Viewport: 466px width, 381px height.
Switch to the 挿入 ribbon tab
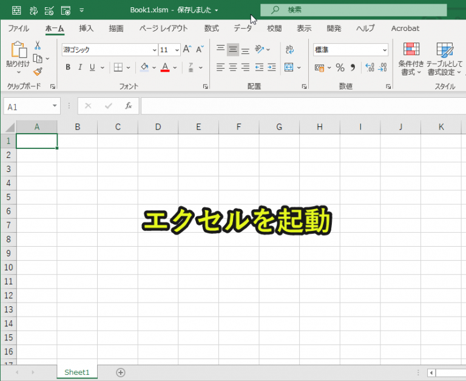86,28
